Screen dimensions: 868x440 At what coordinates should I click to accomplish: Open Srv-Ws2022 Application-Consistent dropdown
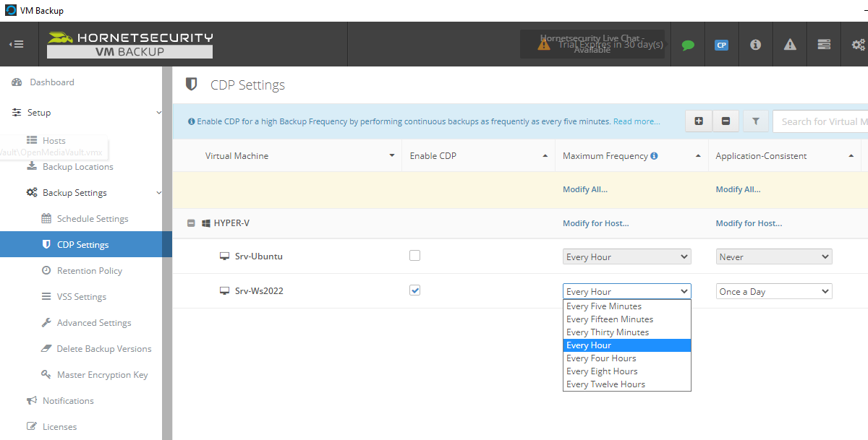click(774, 291)
